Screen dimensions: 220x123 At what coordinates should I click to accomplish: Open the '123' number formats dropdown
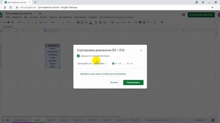45,22
